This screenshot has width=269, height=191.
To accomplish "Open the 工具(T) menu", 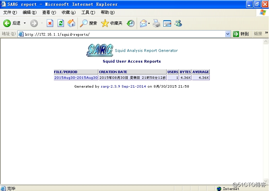I will (x=88, y=12).
